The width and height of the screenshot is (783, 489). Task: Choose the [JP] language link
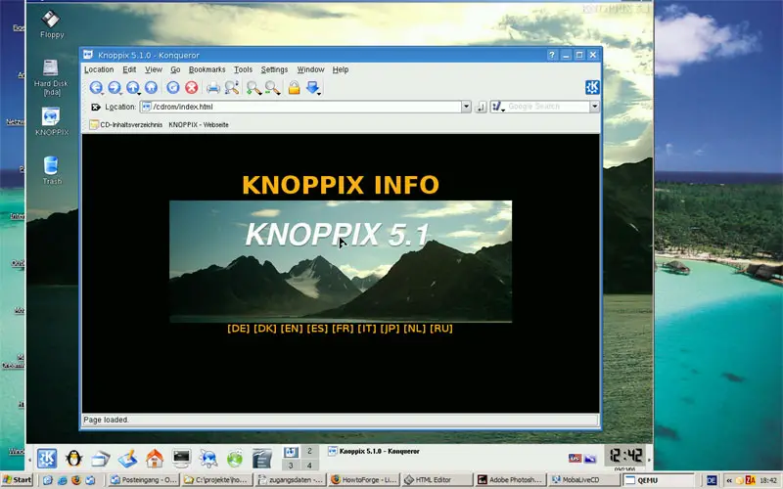click(x=390, y=329)
